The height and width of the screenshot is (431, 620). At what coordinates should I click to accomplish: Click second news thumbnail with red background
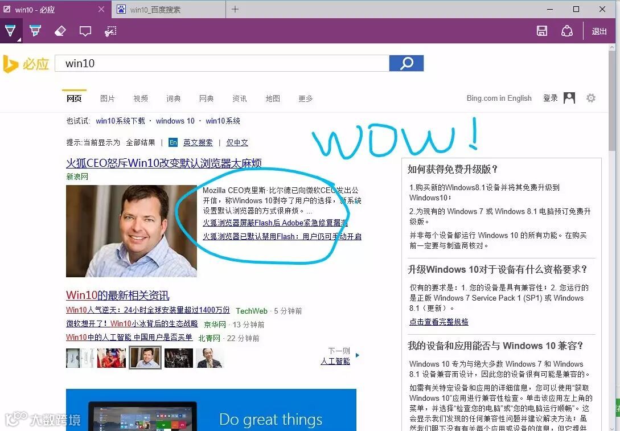[112, 358]
